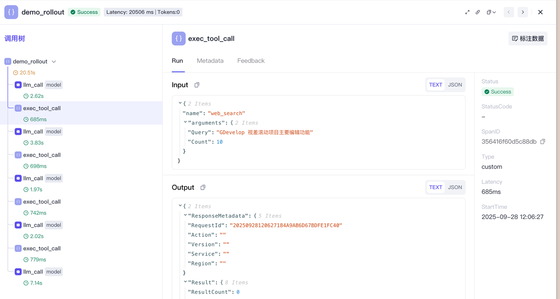Click the 标注数据 button
Screen dimensions: 560x299
click(x=528, y=39)
